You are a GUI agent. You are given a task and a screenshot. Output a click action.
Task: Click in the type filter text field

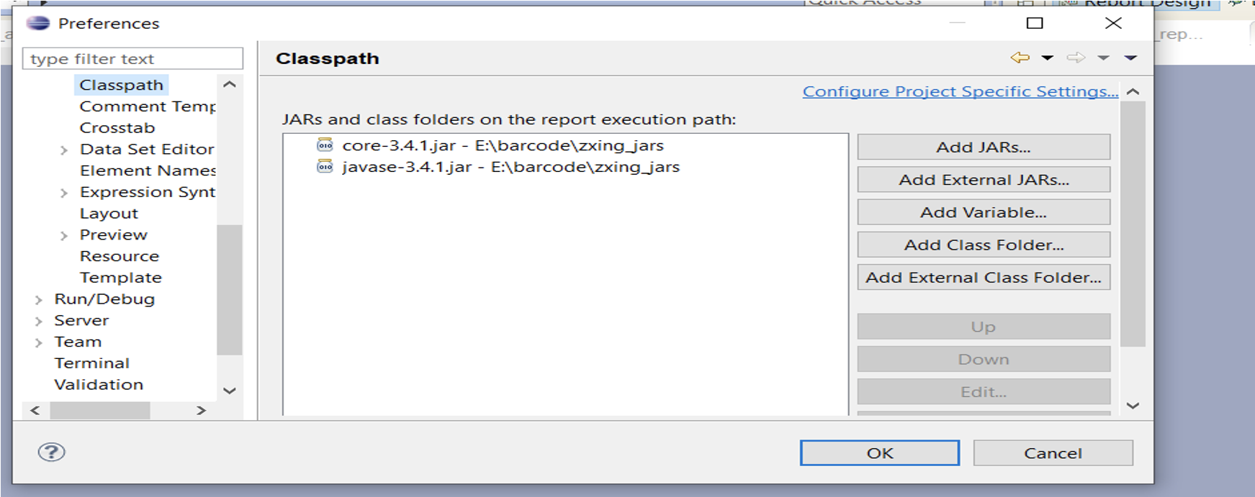coord(132,59)
